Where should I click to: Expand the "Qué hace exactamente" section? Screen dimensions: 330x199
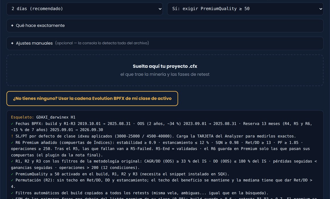click(x=165, y=26)
